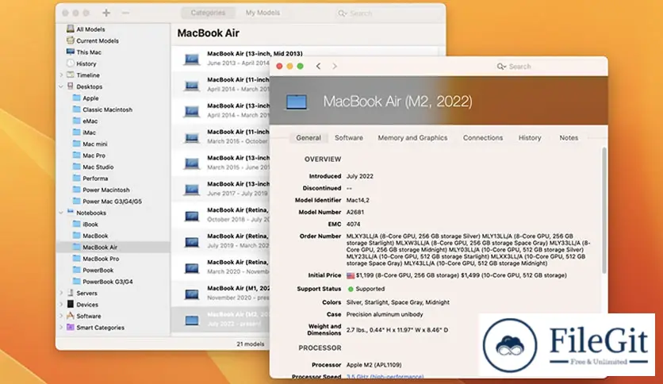Open the iBook folder
Viewport: 663px width, 384px height.
pos(85,224)
